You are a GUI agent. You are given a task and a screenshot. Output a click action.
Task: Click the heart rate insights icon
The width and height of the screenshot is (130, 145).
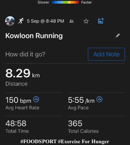pyautogui.click(x=36, y=99)
